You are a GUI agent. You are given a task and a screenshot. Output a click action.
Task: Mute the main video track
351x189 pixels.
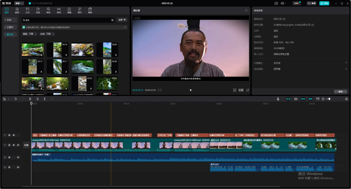pos(18,145)
